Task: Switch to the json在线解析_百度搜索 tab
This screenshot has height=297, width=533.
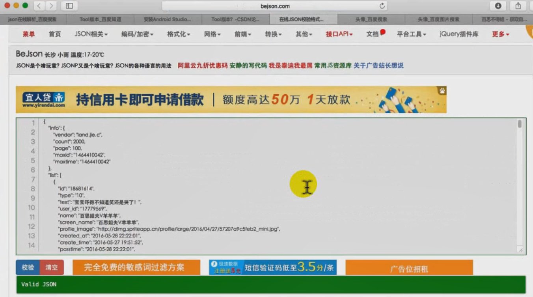Action: pos(33,19)
